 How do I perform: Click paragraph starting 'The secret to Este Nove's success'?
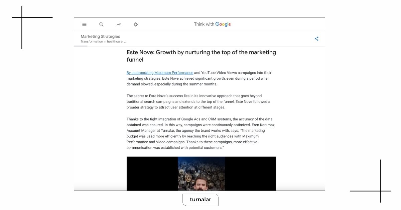(x=198, y=101)
